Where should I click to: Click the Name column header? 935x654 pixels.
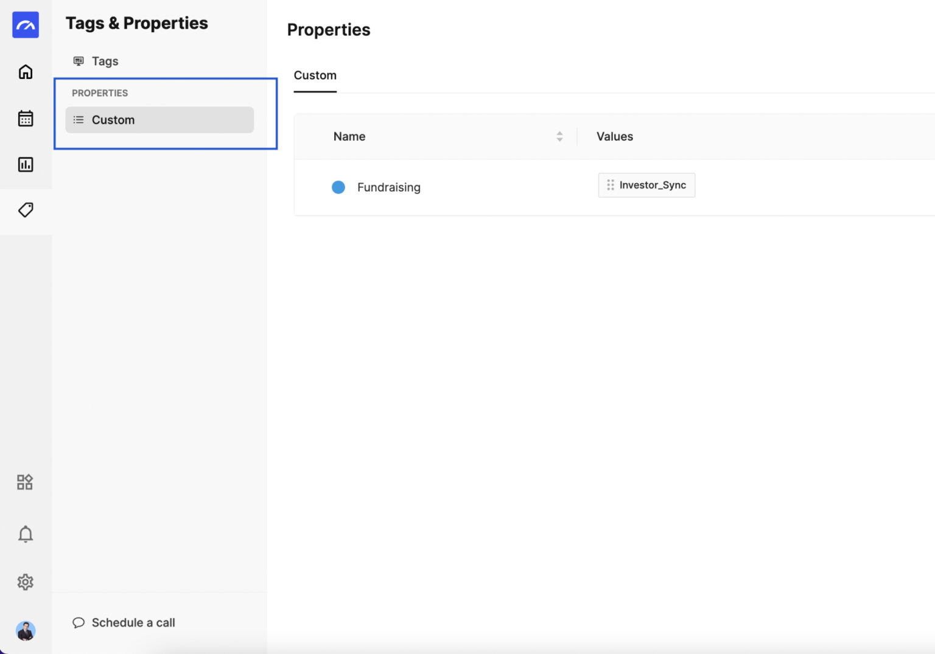click(349, 137)
